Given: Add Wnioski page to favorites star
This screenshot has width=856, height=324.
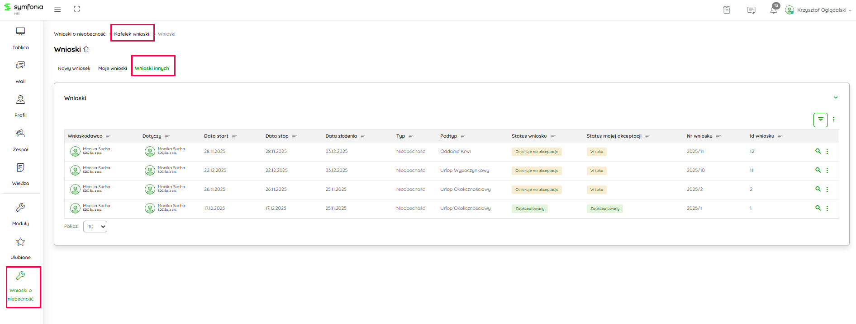Looking at the screenshot, I should (x=86, y=49).
